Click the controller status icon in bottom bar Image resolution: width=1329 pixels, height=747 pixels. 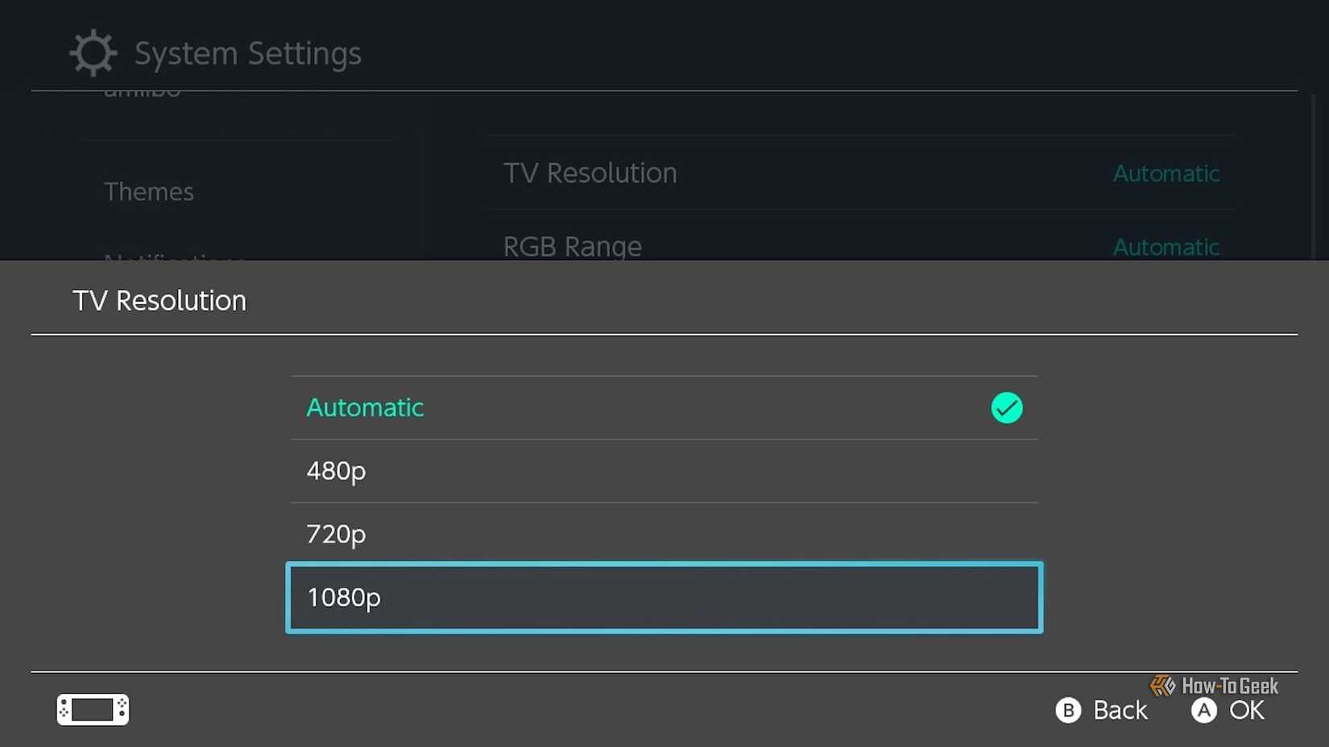[x=92, y=709]
